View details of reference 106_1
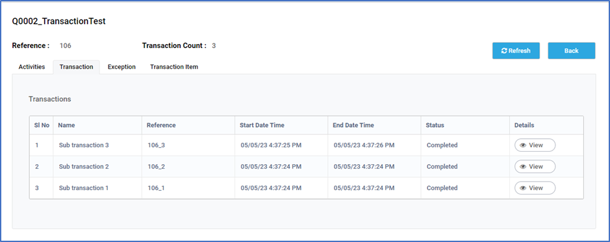The height and width of the screenshot is (242, 610). [x=535, y=188]
